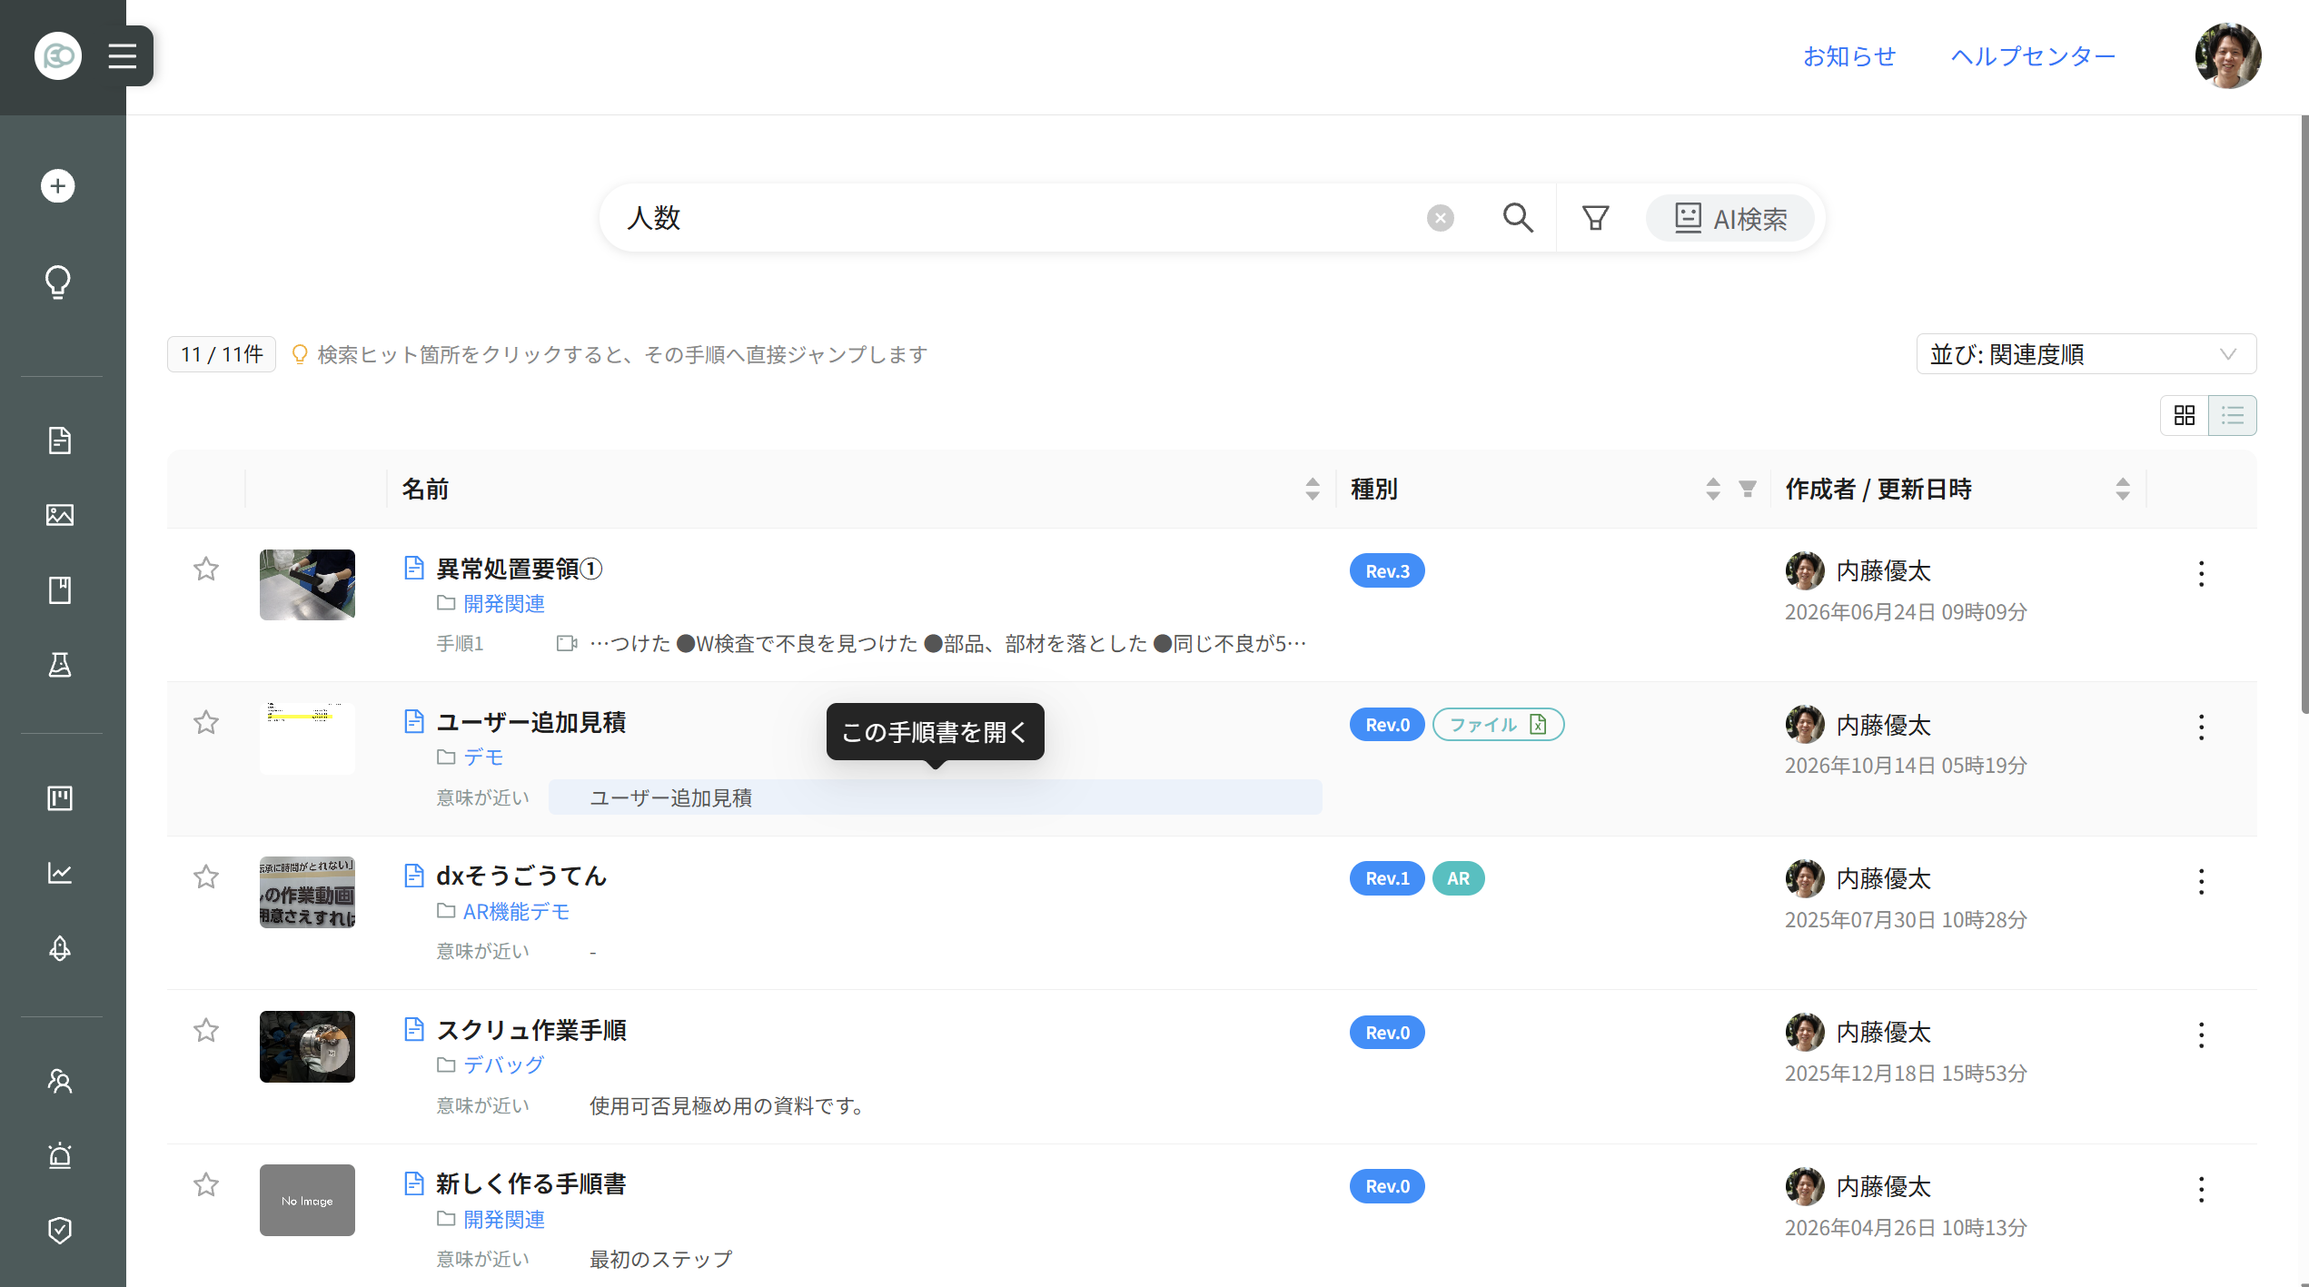This screenshot has width=2309, height=1287.
Task: Open the user profile avatar menu
Action: click(2228, 56)
